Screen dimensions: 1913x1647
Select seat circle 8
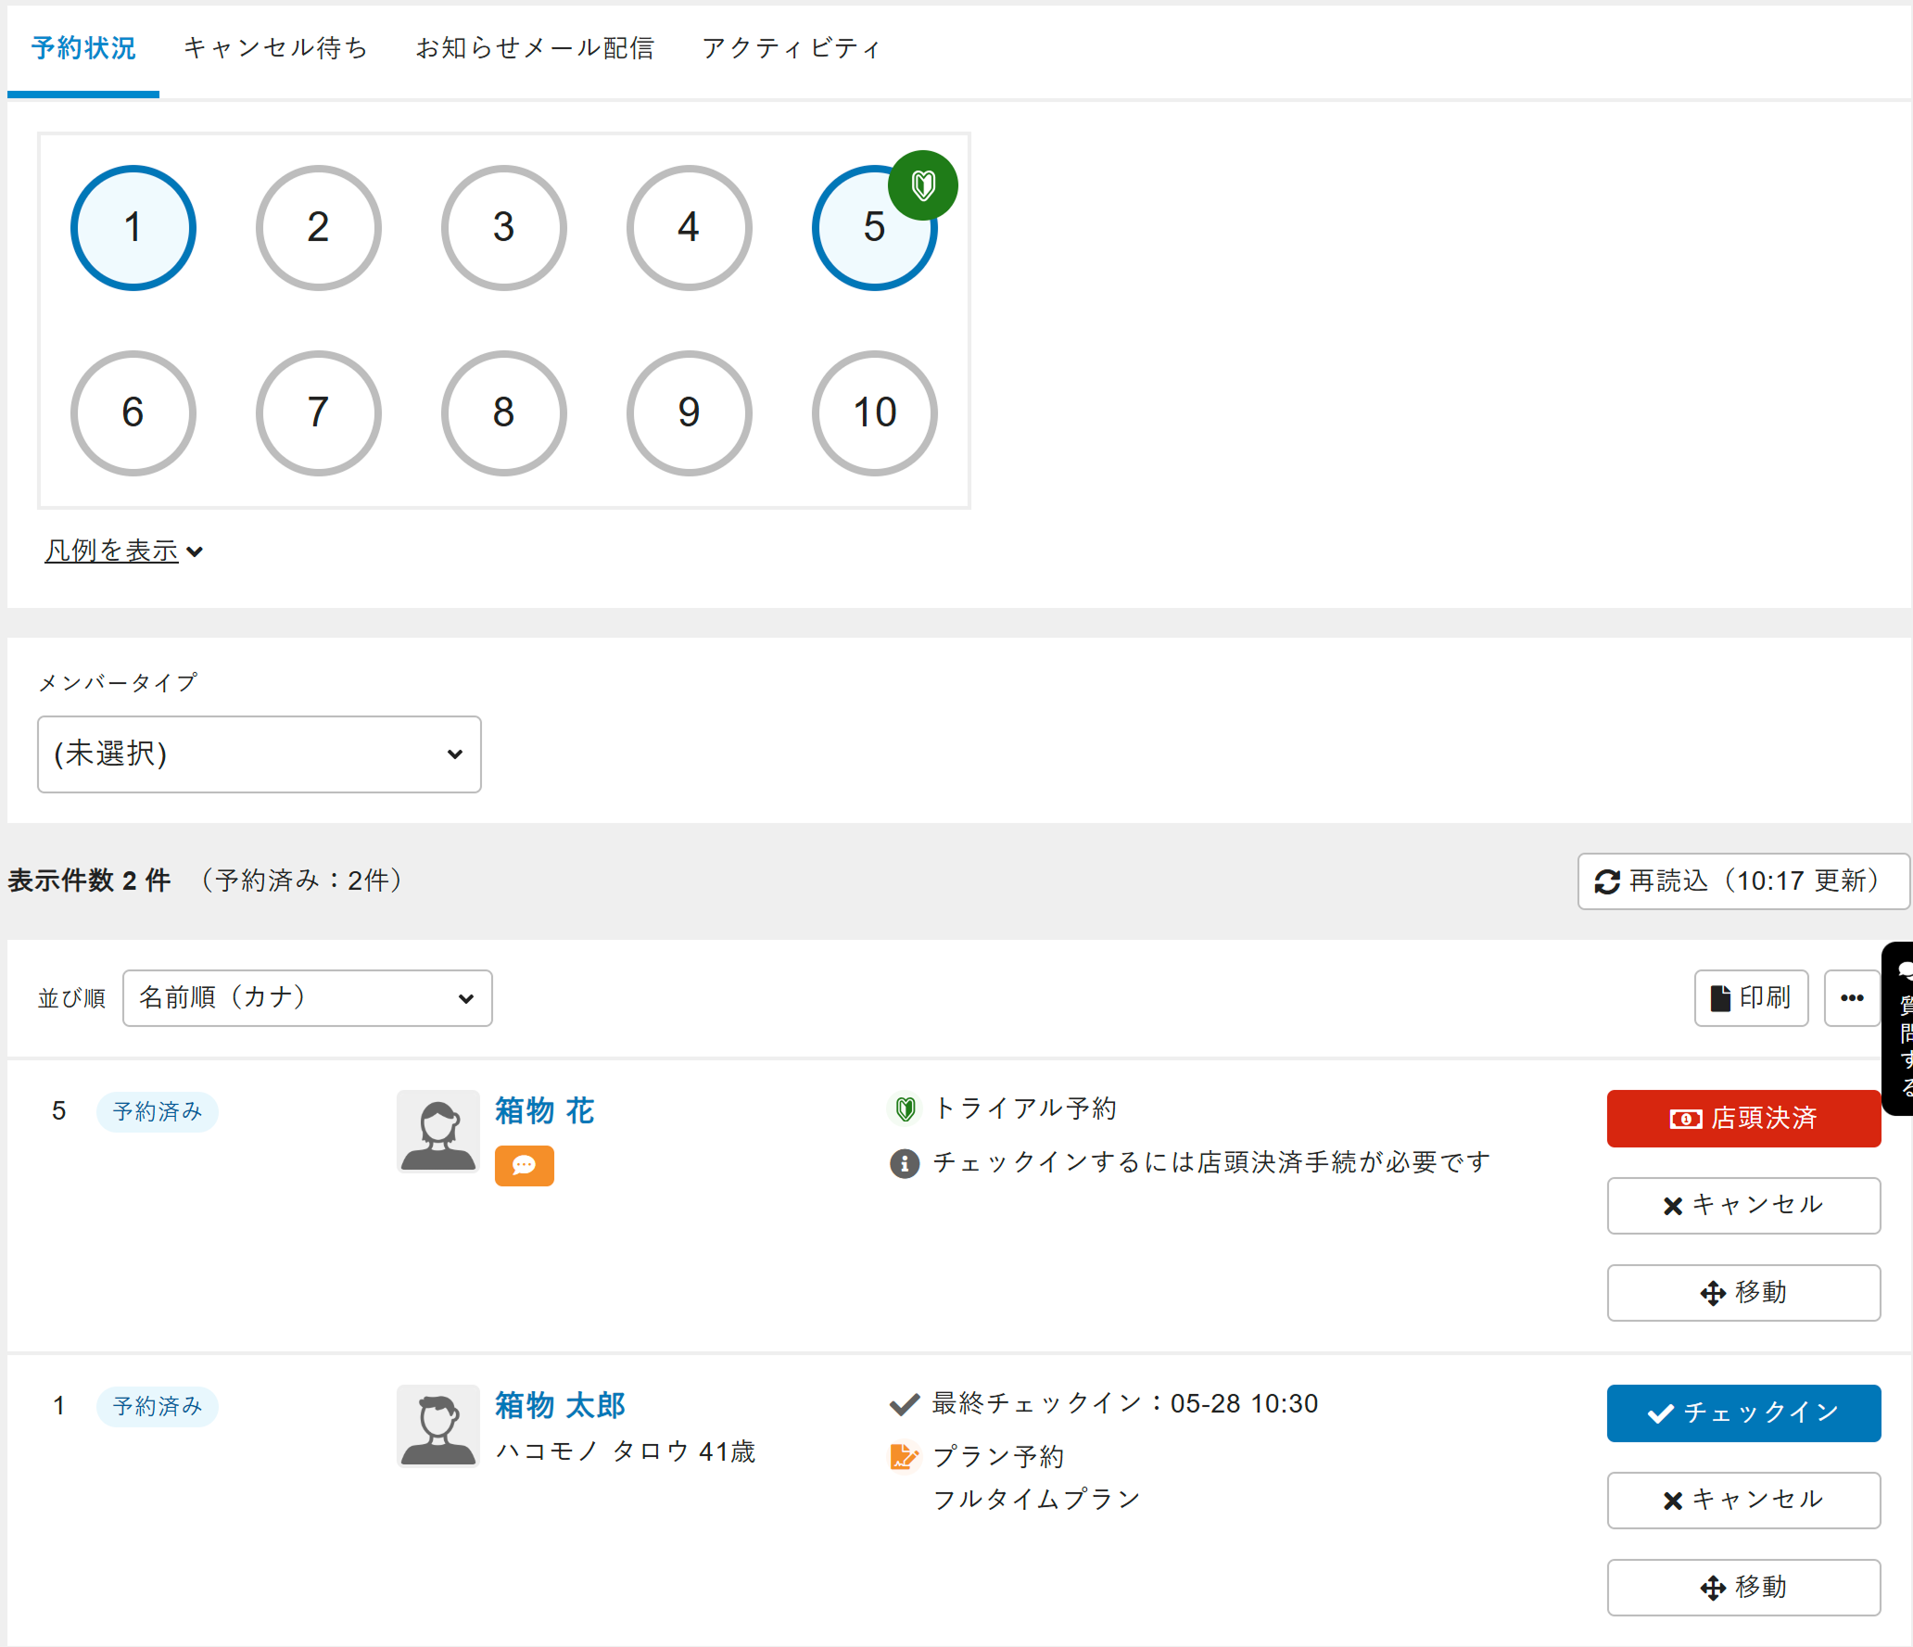tap(504, 413)
